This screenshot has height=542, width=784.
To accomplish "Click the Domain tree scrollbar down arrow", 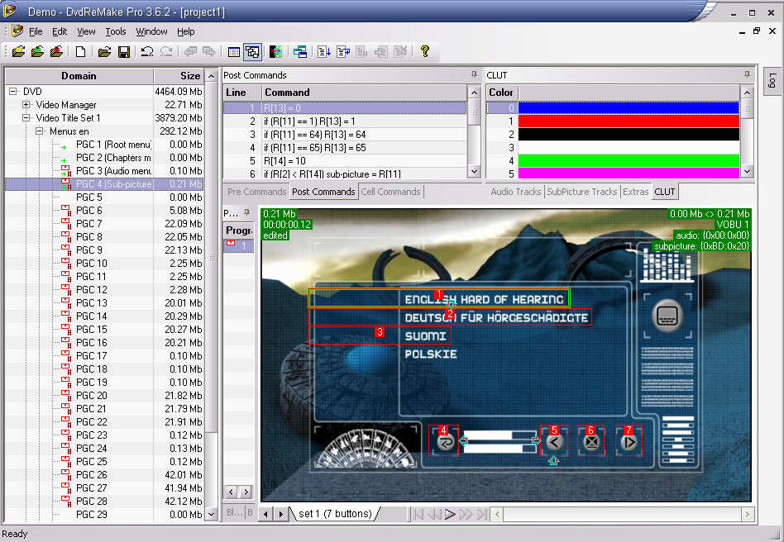I will click(x=212, y=514).
